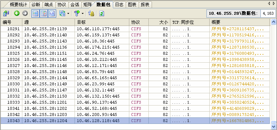277x130 pixels.
Task: Click the 10.46.255.28\数据包 path label
Action: pos(233,13)
